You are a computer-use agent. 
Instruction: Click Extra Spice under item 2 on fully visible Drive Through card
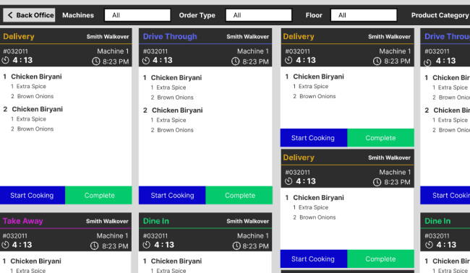tap(171, 120)
